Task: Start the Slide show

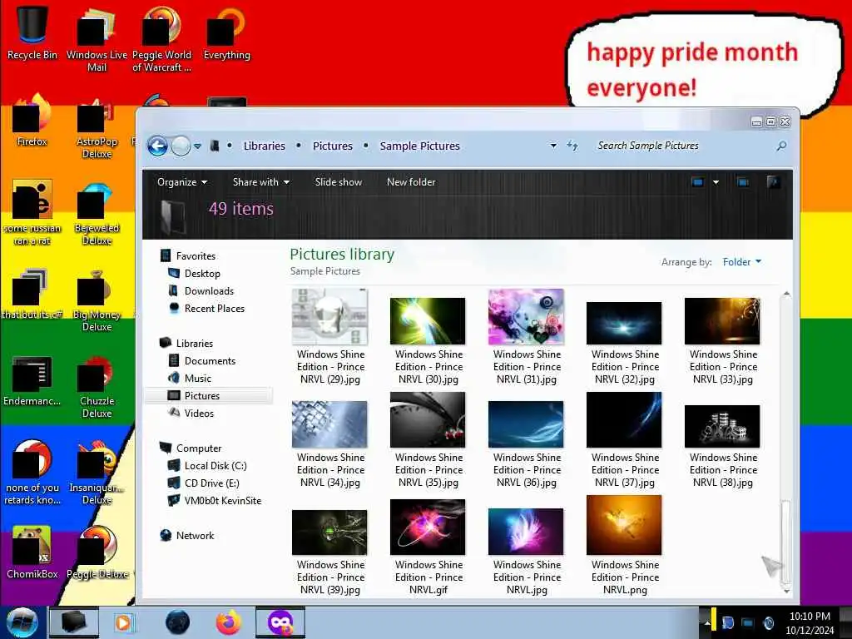Action: tap(339, 182)
